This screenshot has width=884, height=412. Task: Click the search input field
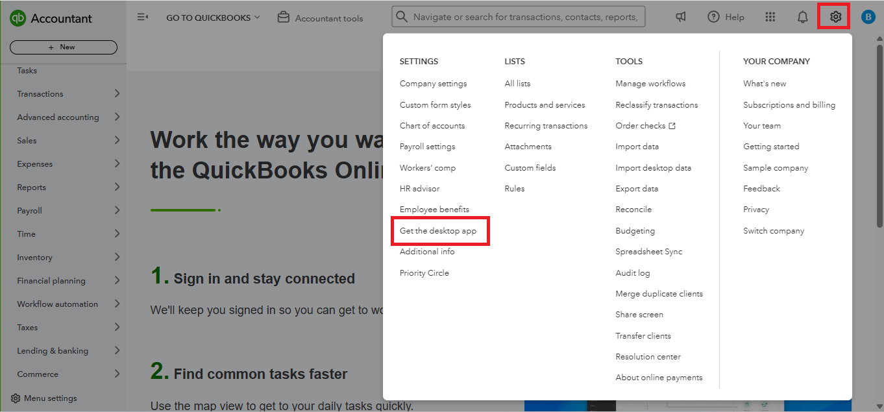[x=519, y=17]
